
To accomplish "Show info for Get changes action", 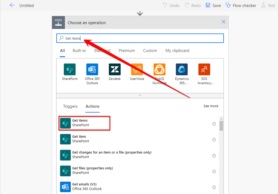I will point(214,155).
